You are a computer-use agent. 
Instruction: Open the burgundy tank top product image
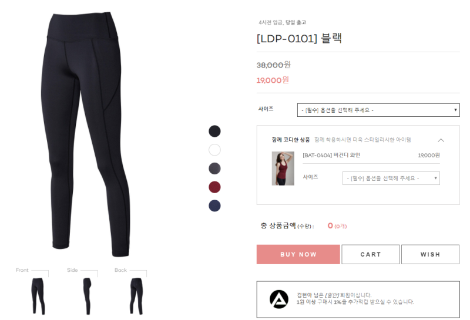pos(283,169)
